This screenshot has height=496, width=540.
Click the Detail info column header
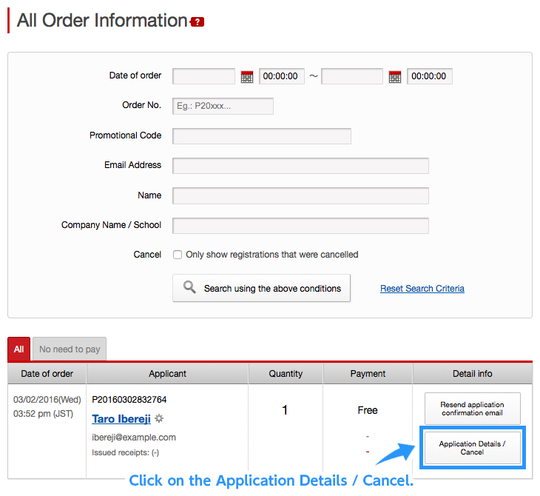pyautogui.click(x=473, y=374)
